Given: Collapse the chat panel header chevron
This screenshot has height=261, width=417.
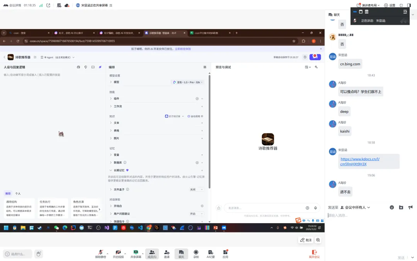Looking at the screenshot, I should click(413, 15).
